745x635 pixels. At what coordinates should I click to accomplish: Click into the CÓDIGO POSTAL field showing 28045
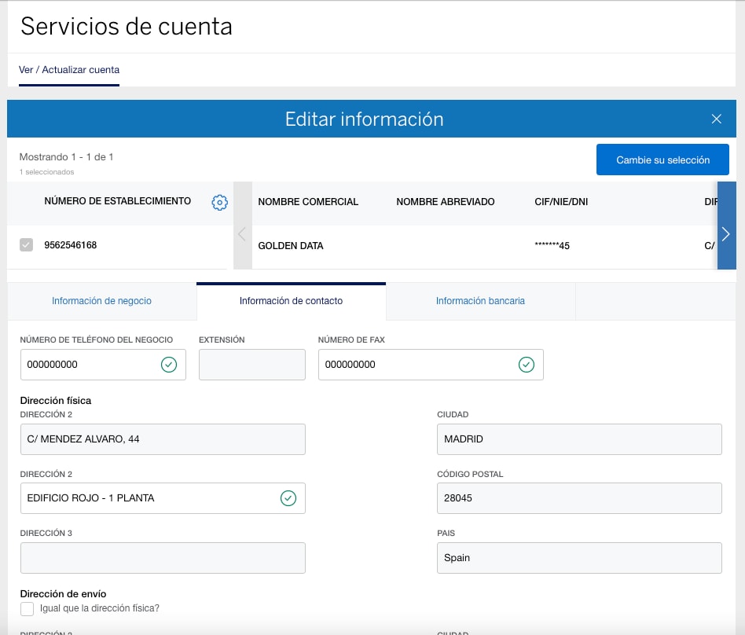pos(579,498)
